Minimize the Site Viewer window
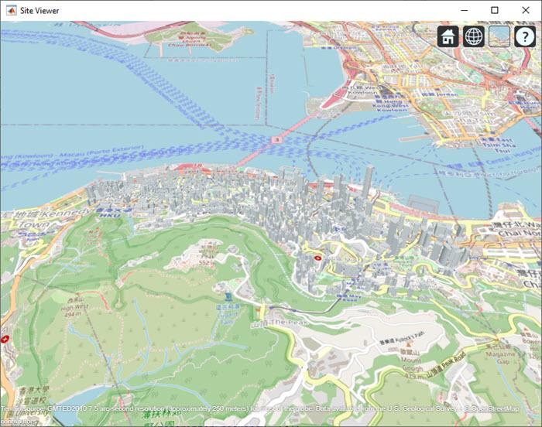This screenshot has width=542, height=427. pos(465,10)
